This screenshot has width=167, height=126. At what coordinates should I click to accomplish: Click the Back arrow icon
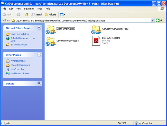4,14
